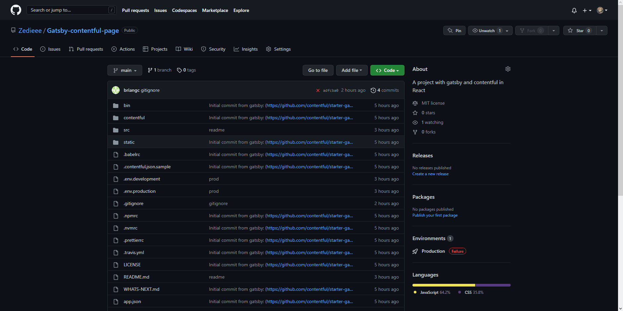Click the Production rocket icon
Screen dimensions: 623x311
tap(415, 251)
